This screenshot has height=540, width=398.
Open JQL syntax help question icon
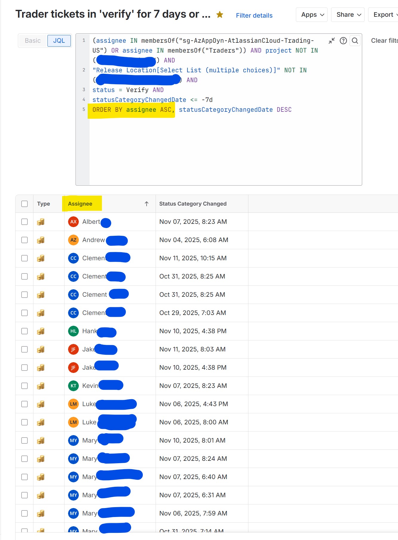[343, 41]
